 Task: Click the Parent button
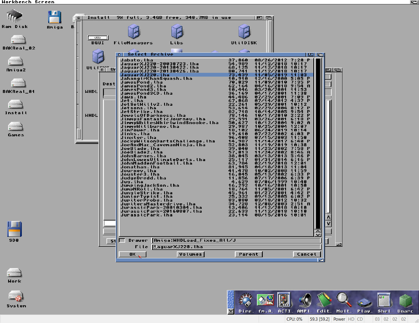[x=249, y=254]
